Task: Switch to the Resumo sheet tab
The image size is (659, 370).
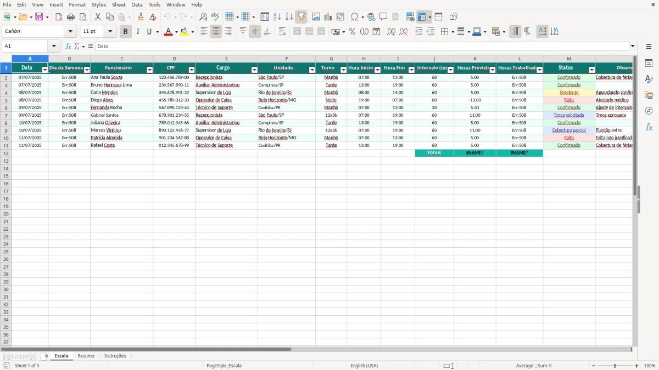Action: point(86,356)
